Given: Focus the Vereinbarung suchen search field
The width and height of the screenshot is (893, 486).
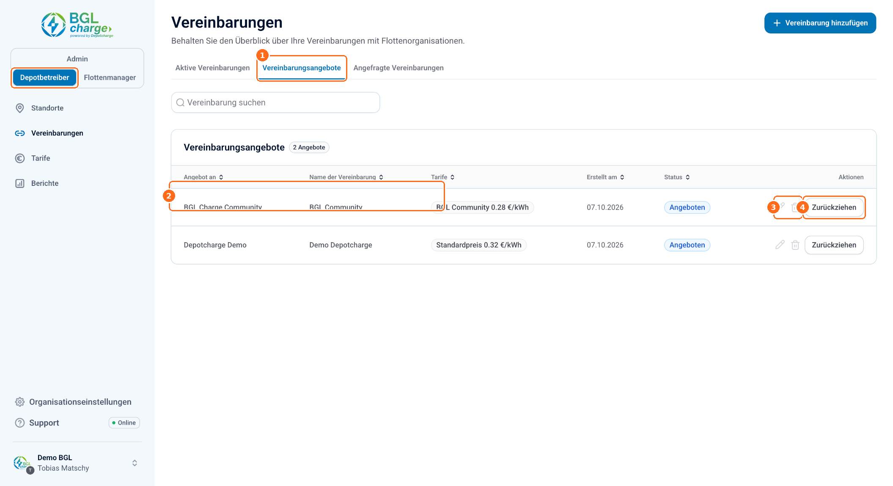Looking at the screenshot, I should click(x=275, y=102).
